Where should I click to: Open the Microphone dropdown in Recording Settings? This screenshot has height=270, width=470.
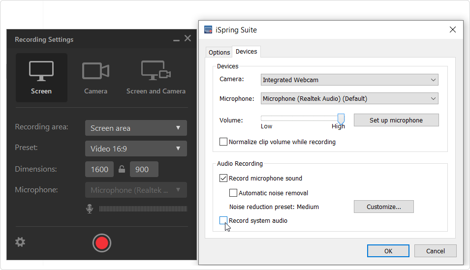click(136, 190)
